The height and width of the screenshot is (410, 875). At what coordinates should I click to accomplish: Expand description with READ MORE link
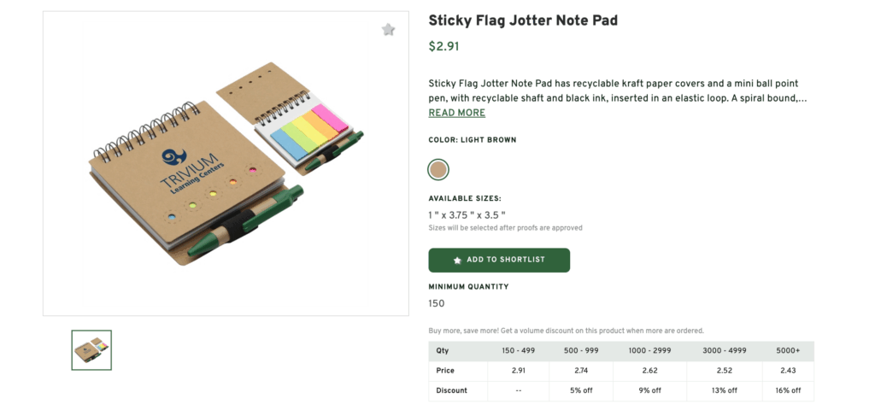456,113
